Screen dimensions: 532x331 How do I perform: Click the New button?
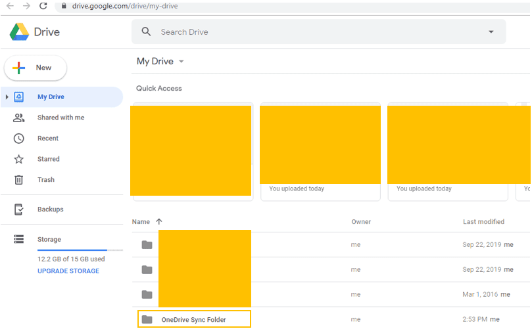pyautogui.click(x=36, y=68)
